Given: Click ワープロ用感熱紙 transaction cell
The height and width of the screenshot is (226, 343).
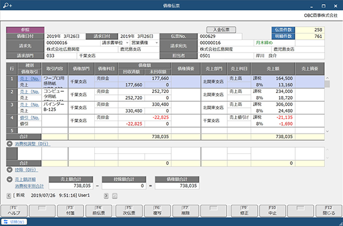Looking at the screenshot, I should pos(55,82).
